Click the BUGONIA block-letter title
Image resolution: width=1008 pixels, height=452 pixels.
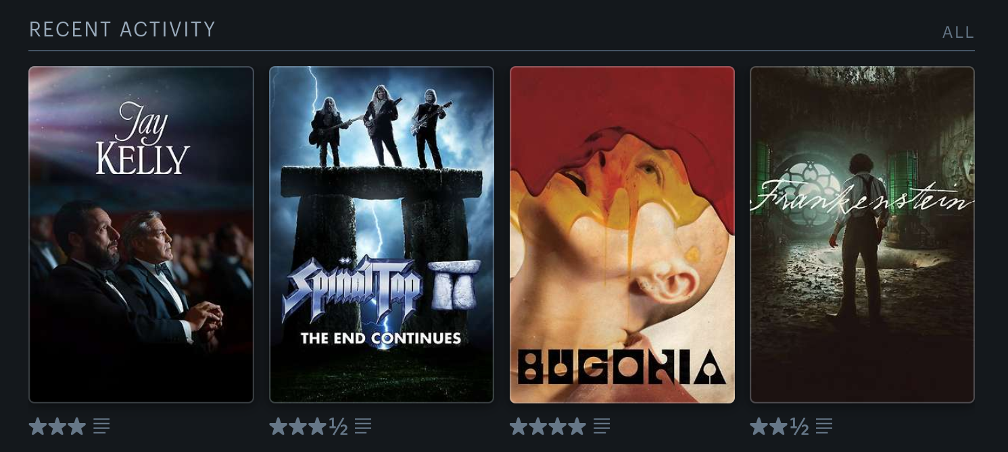click(x=622, y=366)
